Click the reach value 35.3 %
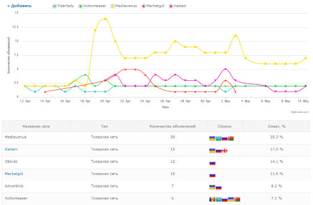 click(277, 137)
